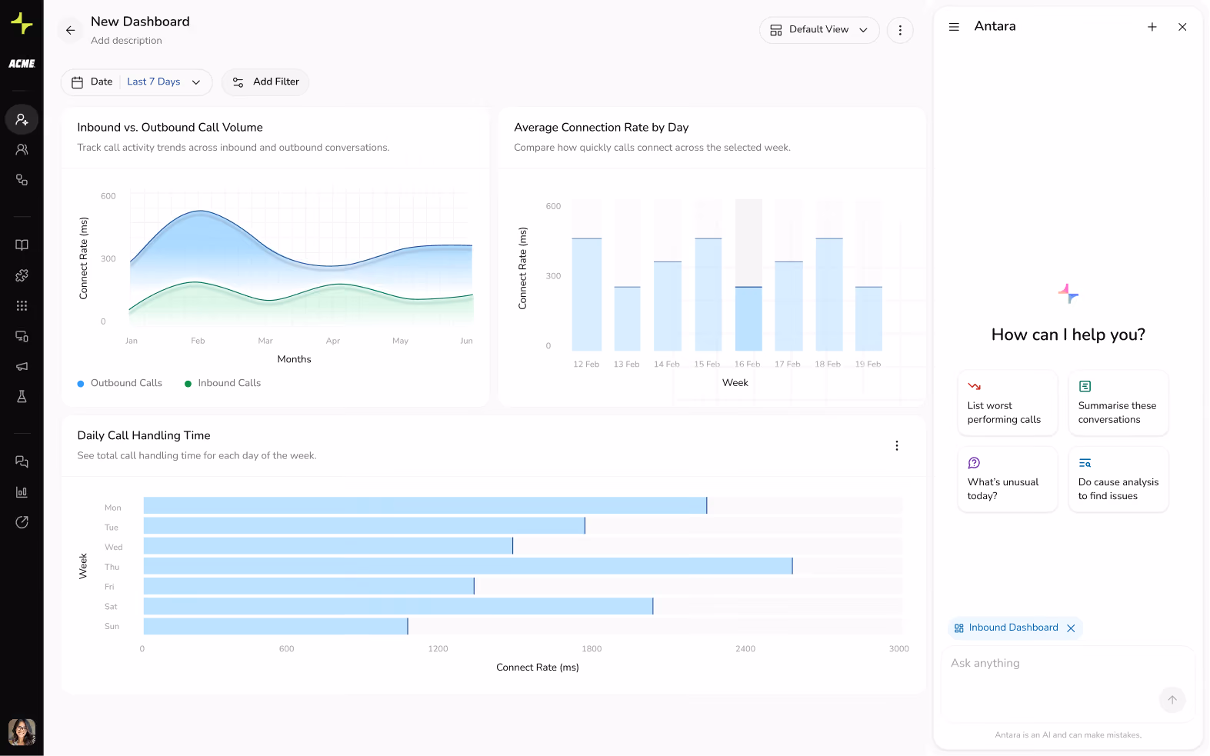Viewport: 1210px width, 756px height.
Task: Open the apps grid icon in sidebar
Action: pos(22,305)
